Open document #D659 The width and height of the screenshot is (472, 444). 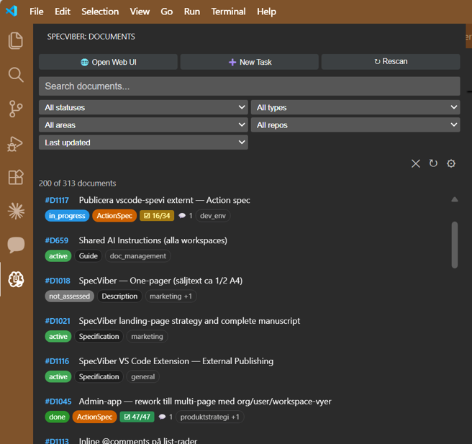pyautogui.click(x=57, y=240)
